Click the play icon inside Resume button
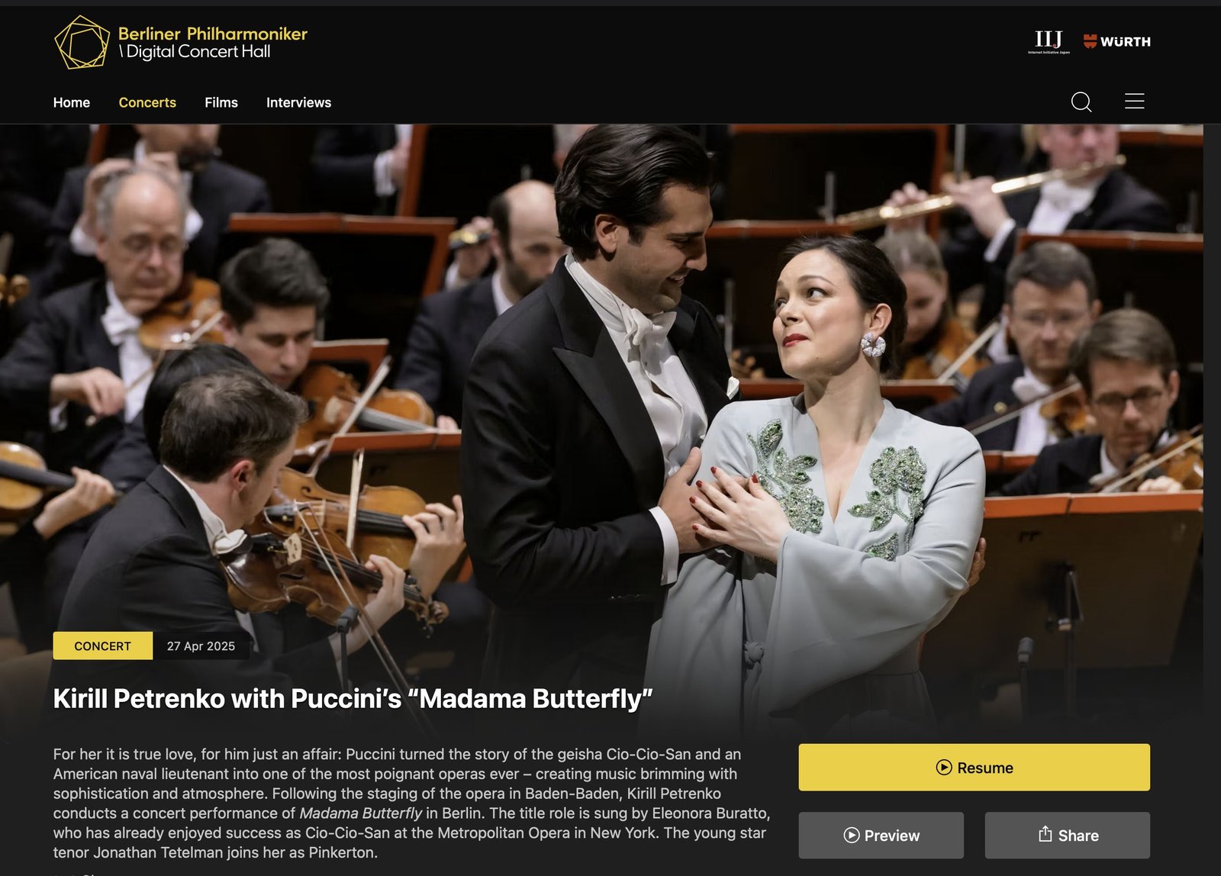 coord(944,768)
